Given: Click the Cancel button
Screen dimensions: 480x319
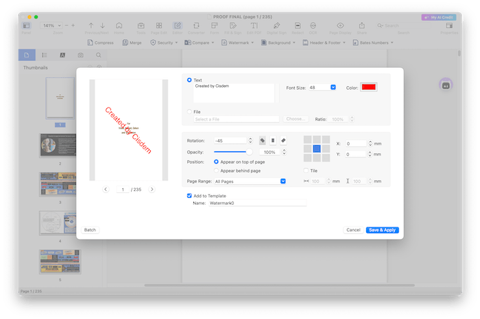Looking at the screenshot, I should click(353, 230).
